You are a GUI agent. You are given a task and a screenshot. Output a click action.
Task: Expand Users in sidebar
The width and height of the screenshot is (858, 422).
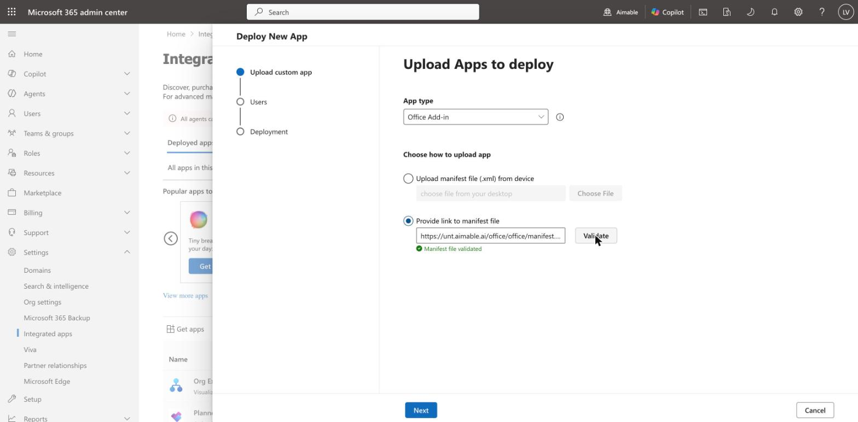(x=127, y=114)
